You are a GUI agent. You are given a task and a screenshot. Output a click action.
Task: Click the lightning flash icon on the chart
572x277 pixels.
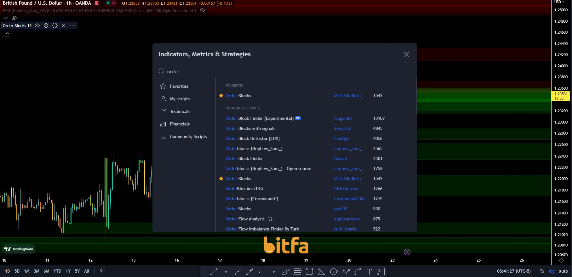(x=407, y=252)
